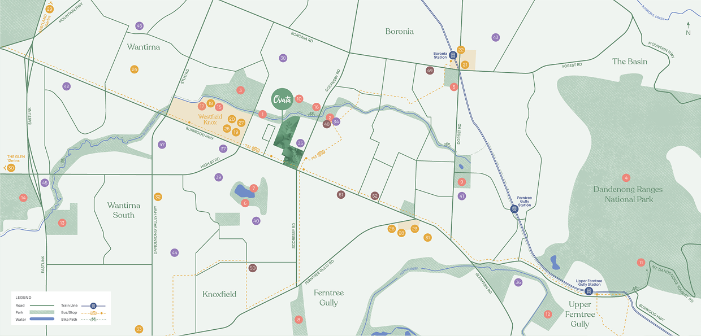Image resolution: width=701 pixels, height=336 pixels.
Task: Click marker number 4 in Dandenong Ranges
Action: tap(626, 178)
